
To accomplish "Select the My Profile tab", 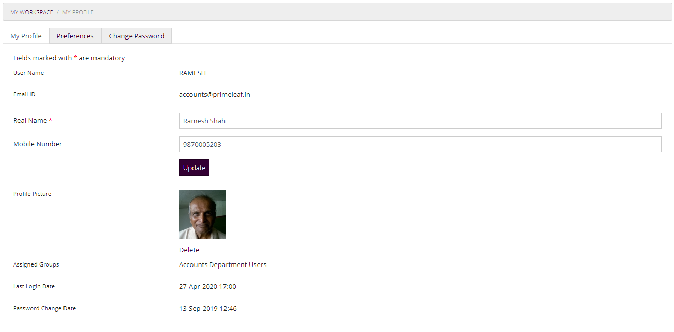I will pos(25,36).
